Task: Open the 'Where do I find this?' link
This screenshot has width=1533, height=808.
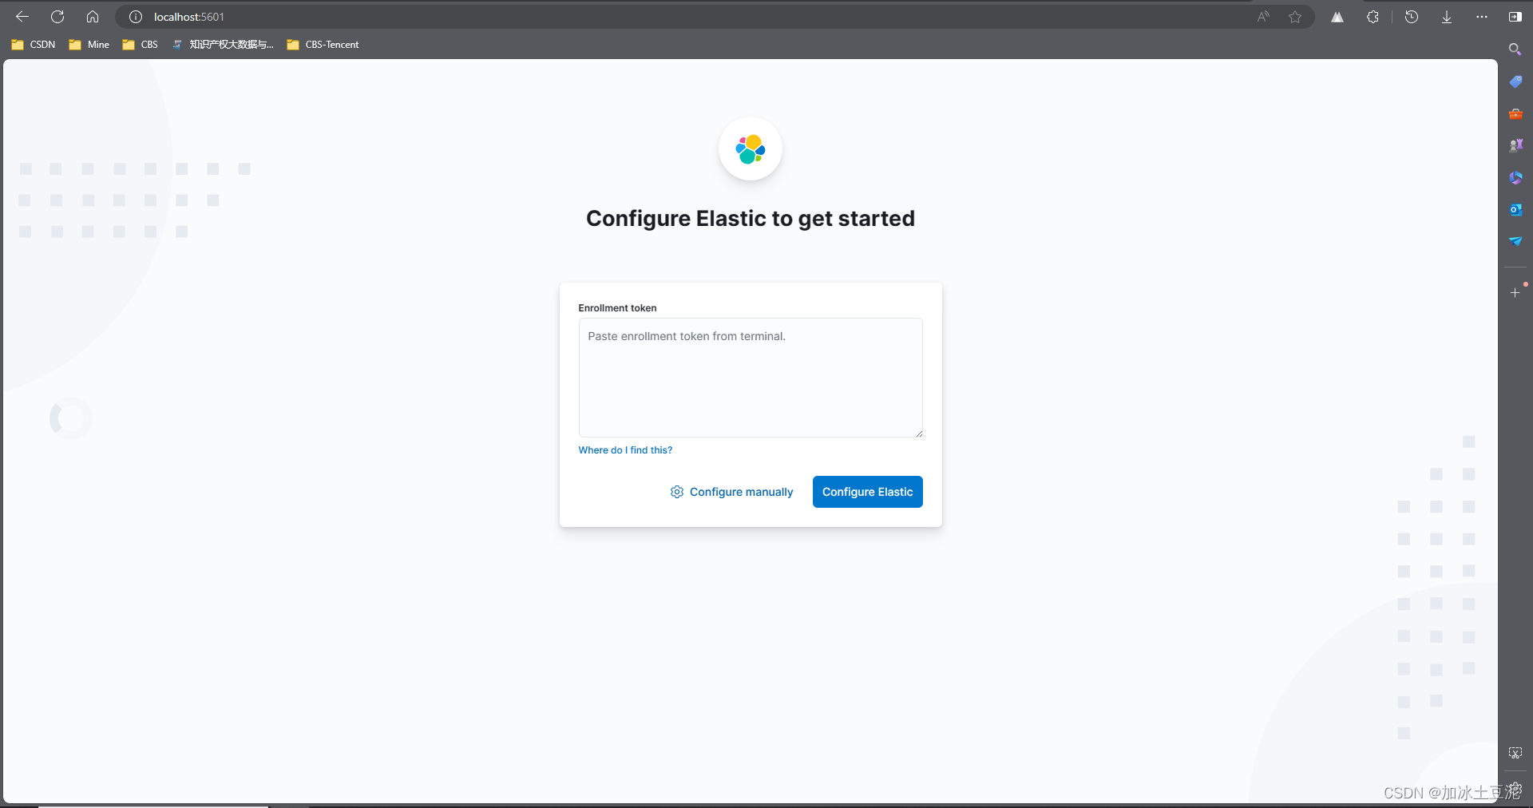Action: pyautogui.click(x=625, y=450)
